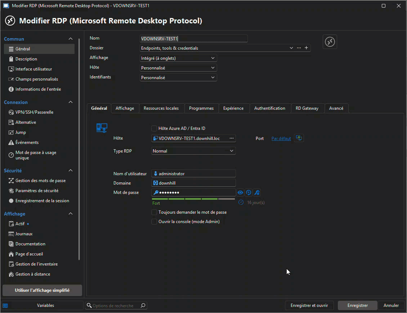The image size is (407, 313).
Task: Reveal the password with the eye icon
Action: tap(240, 192)
